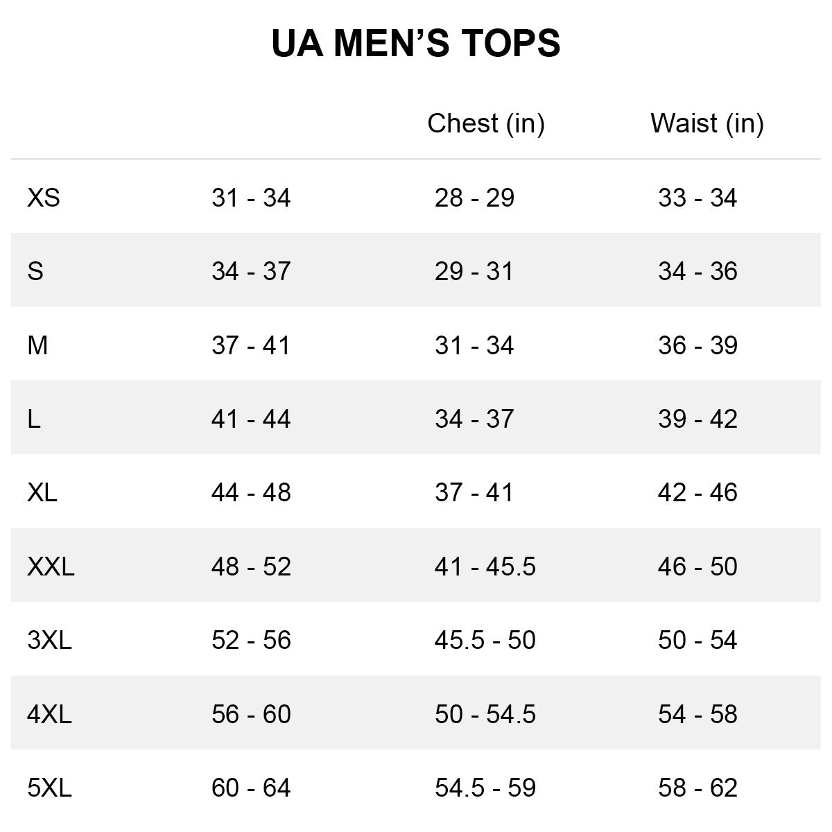
Task: Select the S size row label
Action: [35, 271]
